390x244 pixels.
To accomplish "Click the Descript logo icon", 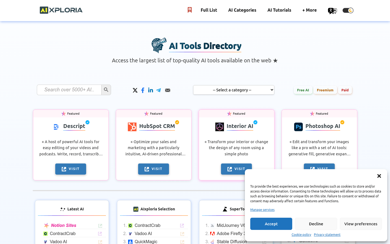I will 56,127.
